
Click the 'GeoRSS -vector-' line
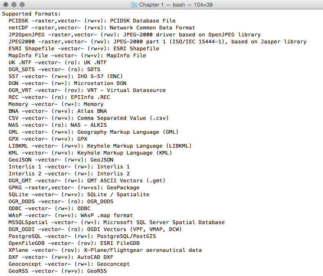click(57, 271)
